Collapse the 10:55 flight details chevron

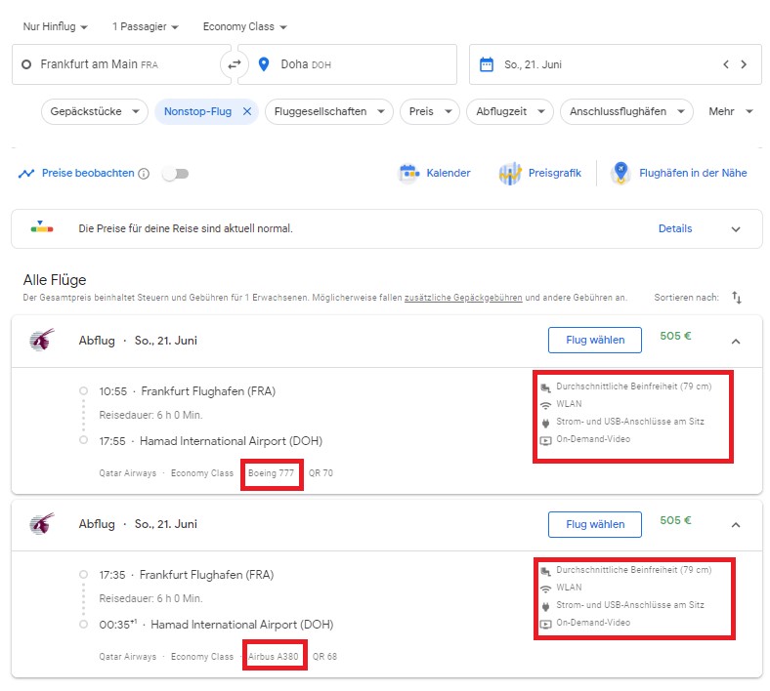click(736, 341)
